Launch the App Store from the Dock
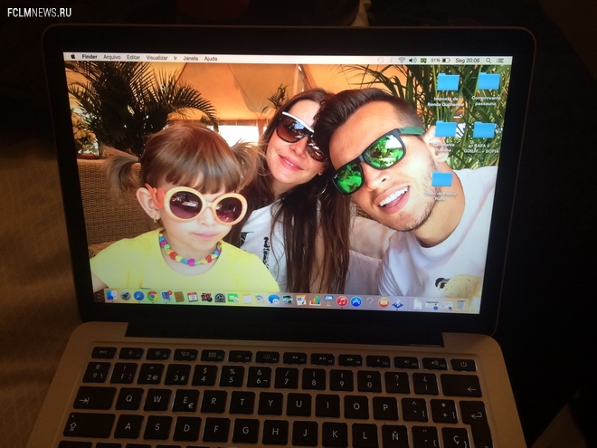Screen dimensions: 597x448 point(355,301)
